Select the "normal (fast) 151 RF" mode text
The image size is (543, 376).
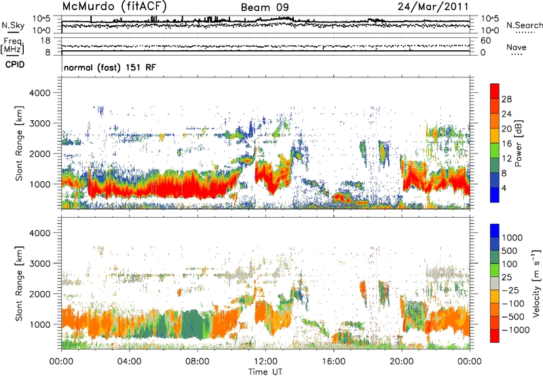110,67
